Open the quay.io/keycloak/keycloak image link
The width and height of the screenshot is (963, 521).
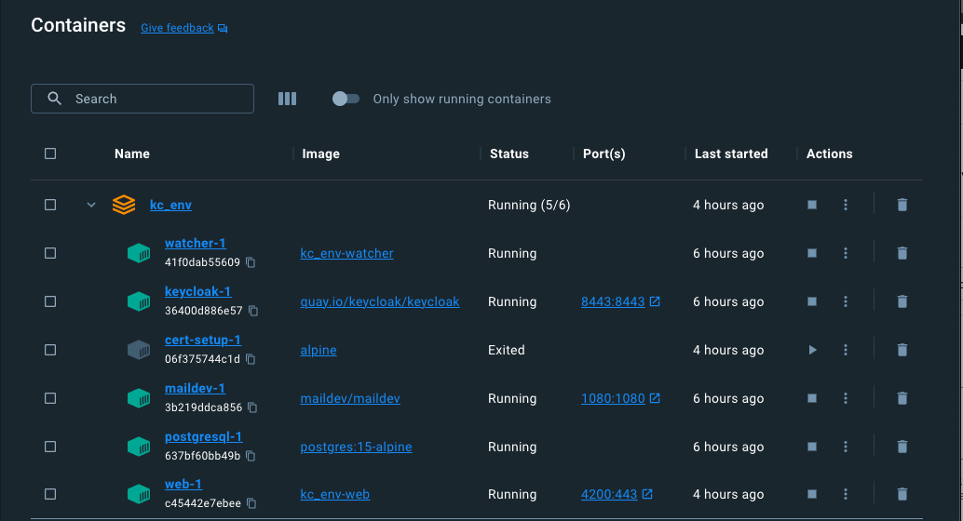(380, 302)
